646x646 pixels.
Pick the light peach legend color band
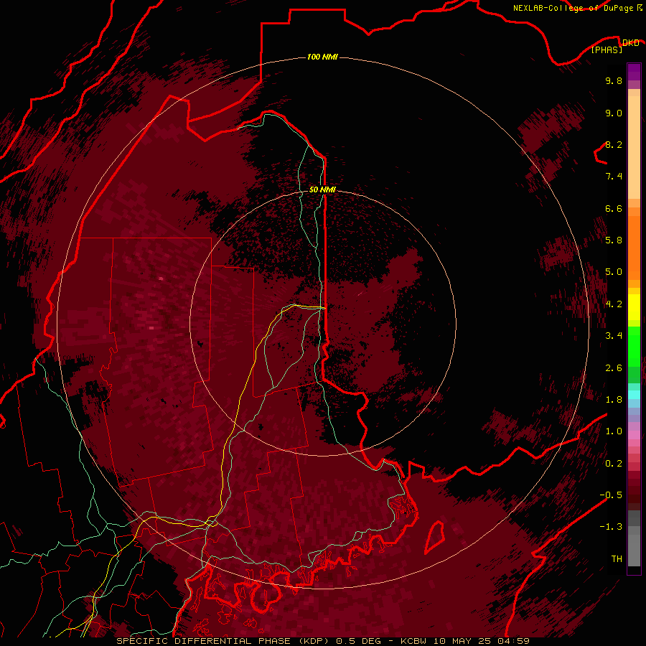pos(634,147)
